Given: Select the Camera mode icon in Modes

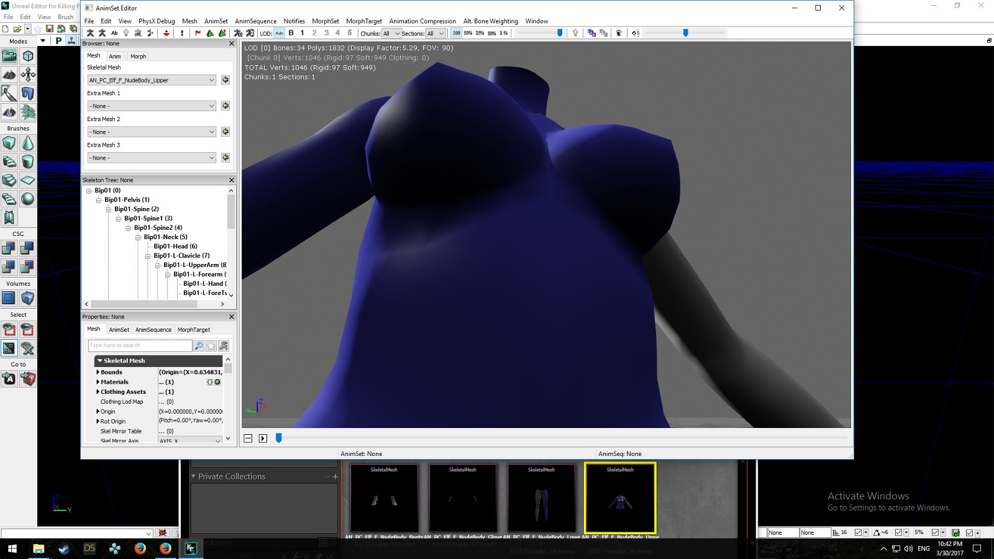Looking at the screenshot, I should point(9,57).
